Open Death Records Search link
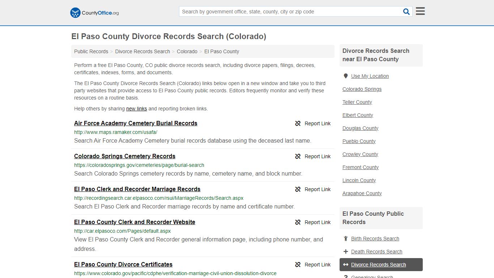This screenshot has height=278, width=494. pyautogui.click(x=376, y=252)
